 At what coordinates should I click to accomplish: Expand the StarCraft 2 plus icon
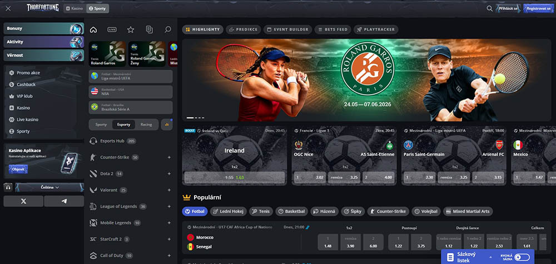pyautogui.click(x=169, y=239)
